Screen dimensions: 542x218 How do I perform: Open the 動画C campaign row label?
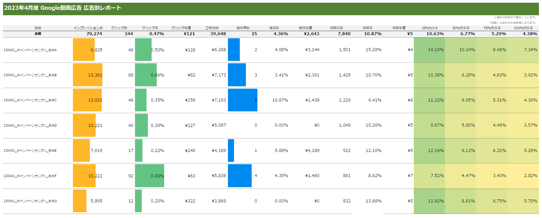[30, 100]
